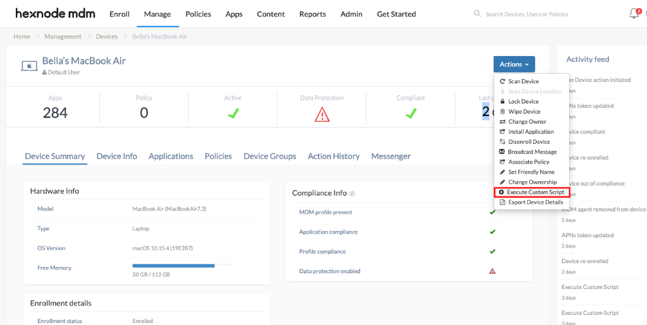647x325 pixels.
Task: Click the Activity feed heading
Action: coord(588,59)
